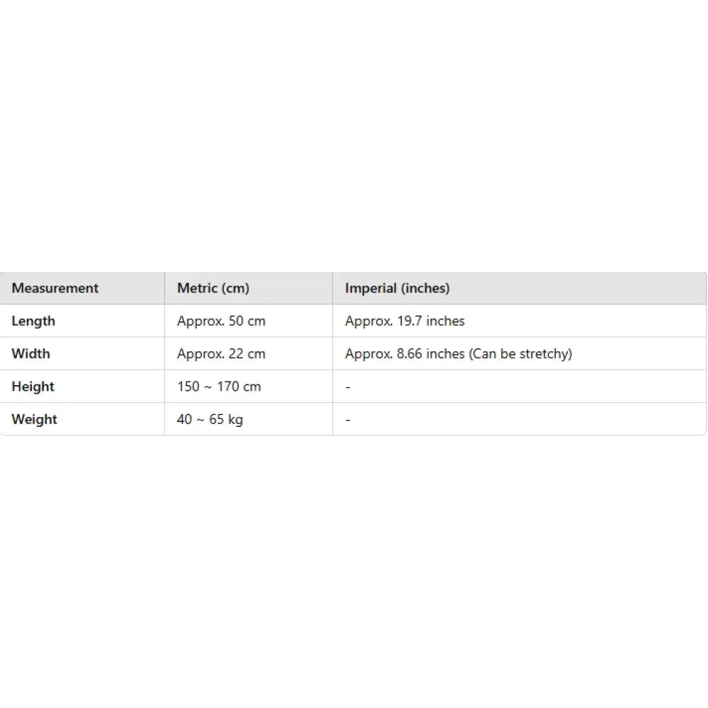Select the Height row label
This screenshot has height=708, width=708.
click(33, 387)
